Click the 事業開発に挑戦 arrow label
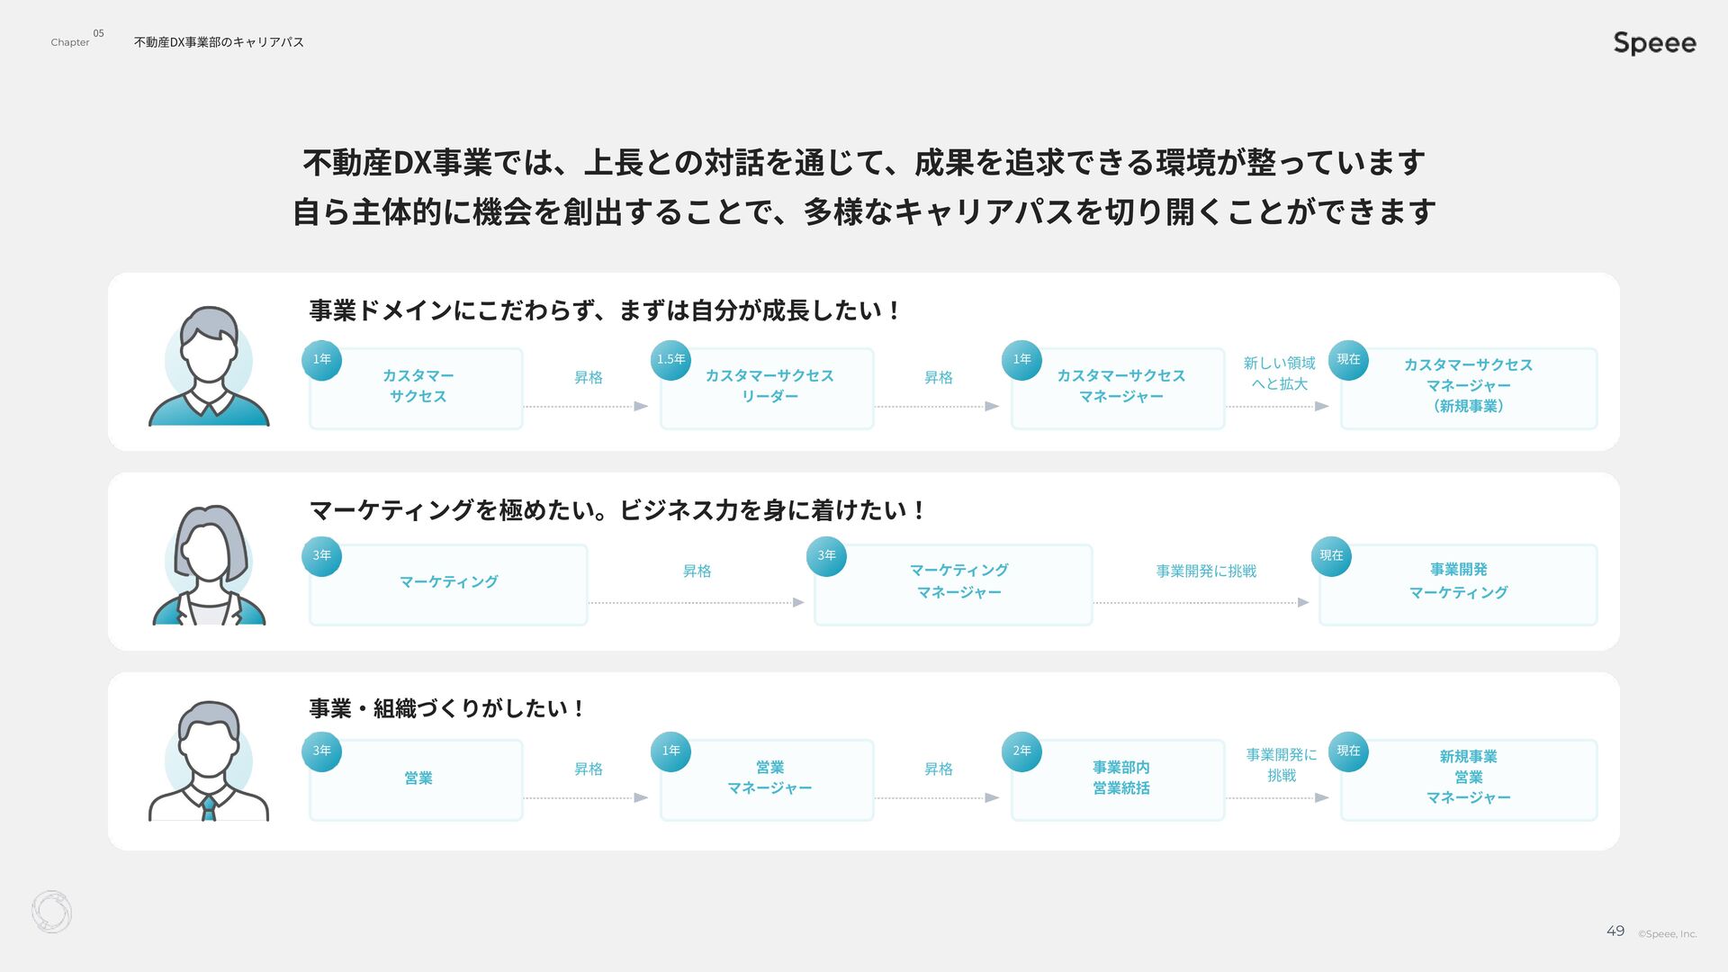Image resolution: width=1728 pixels, height=972 pixels. (x=1205, y=571)
